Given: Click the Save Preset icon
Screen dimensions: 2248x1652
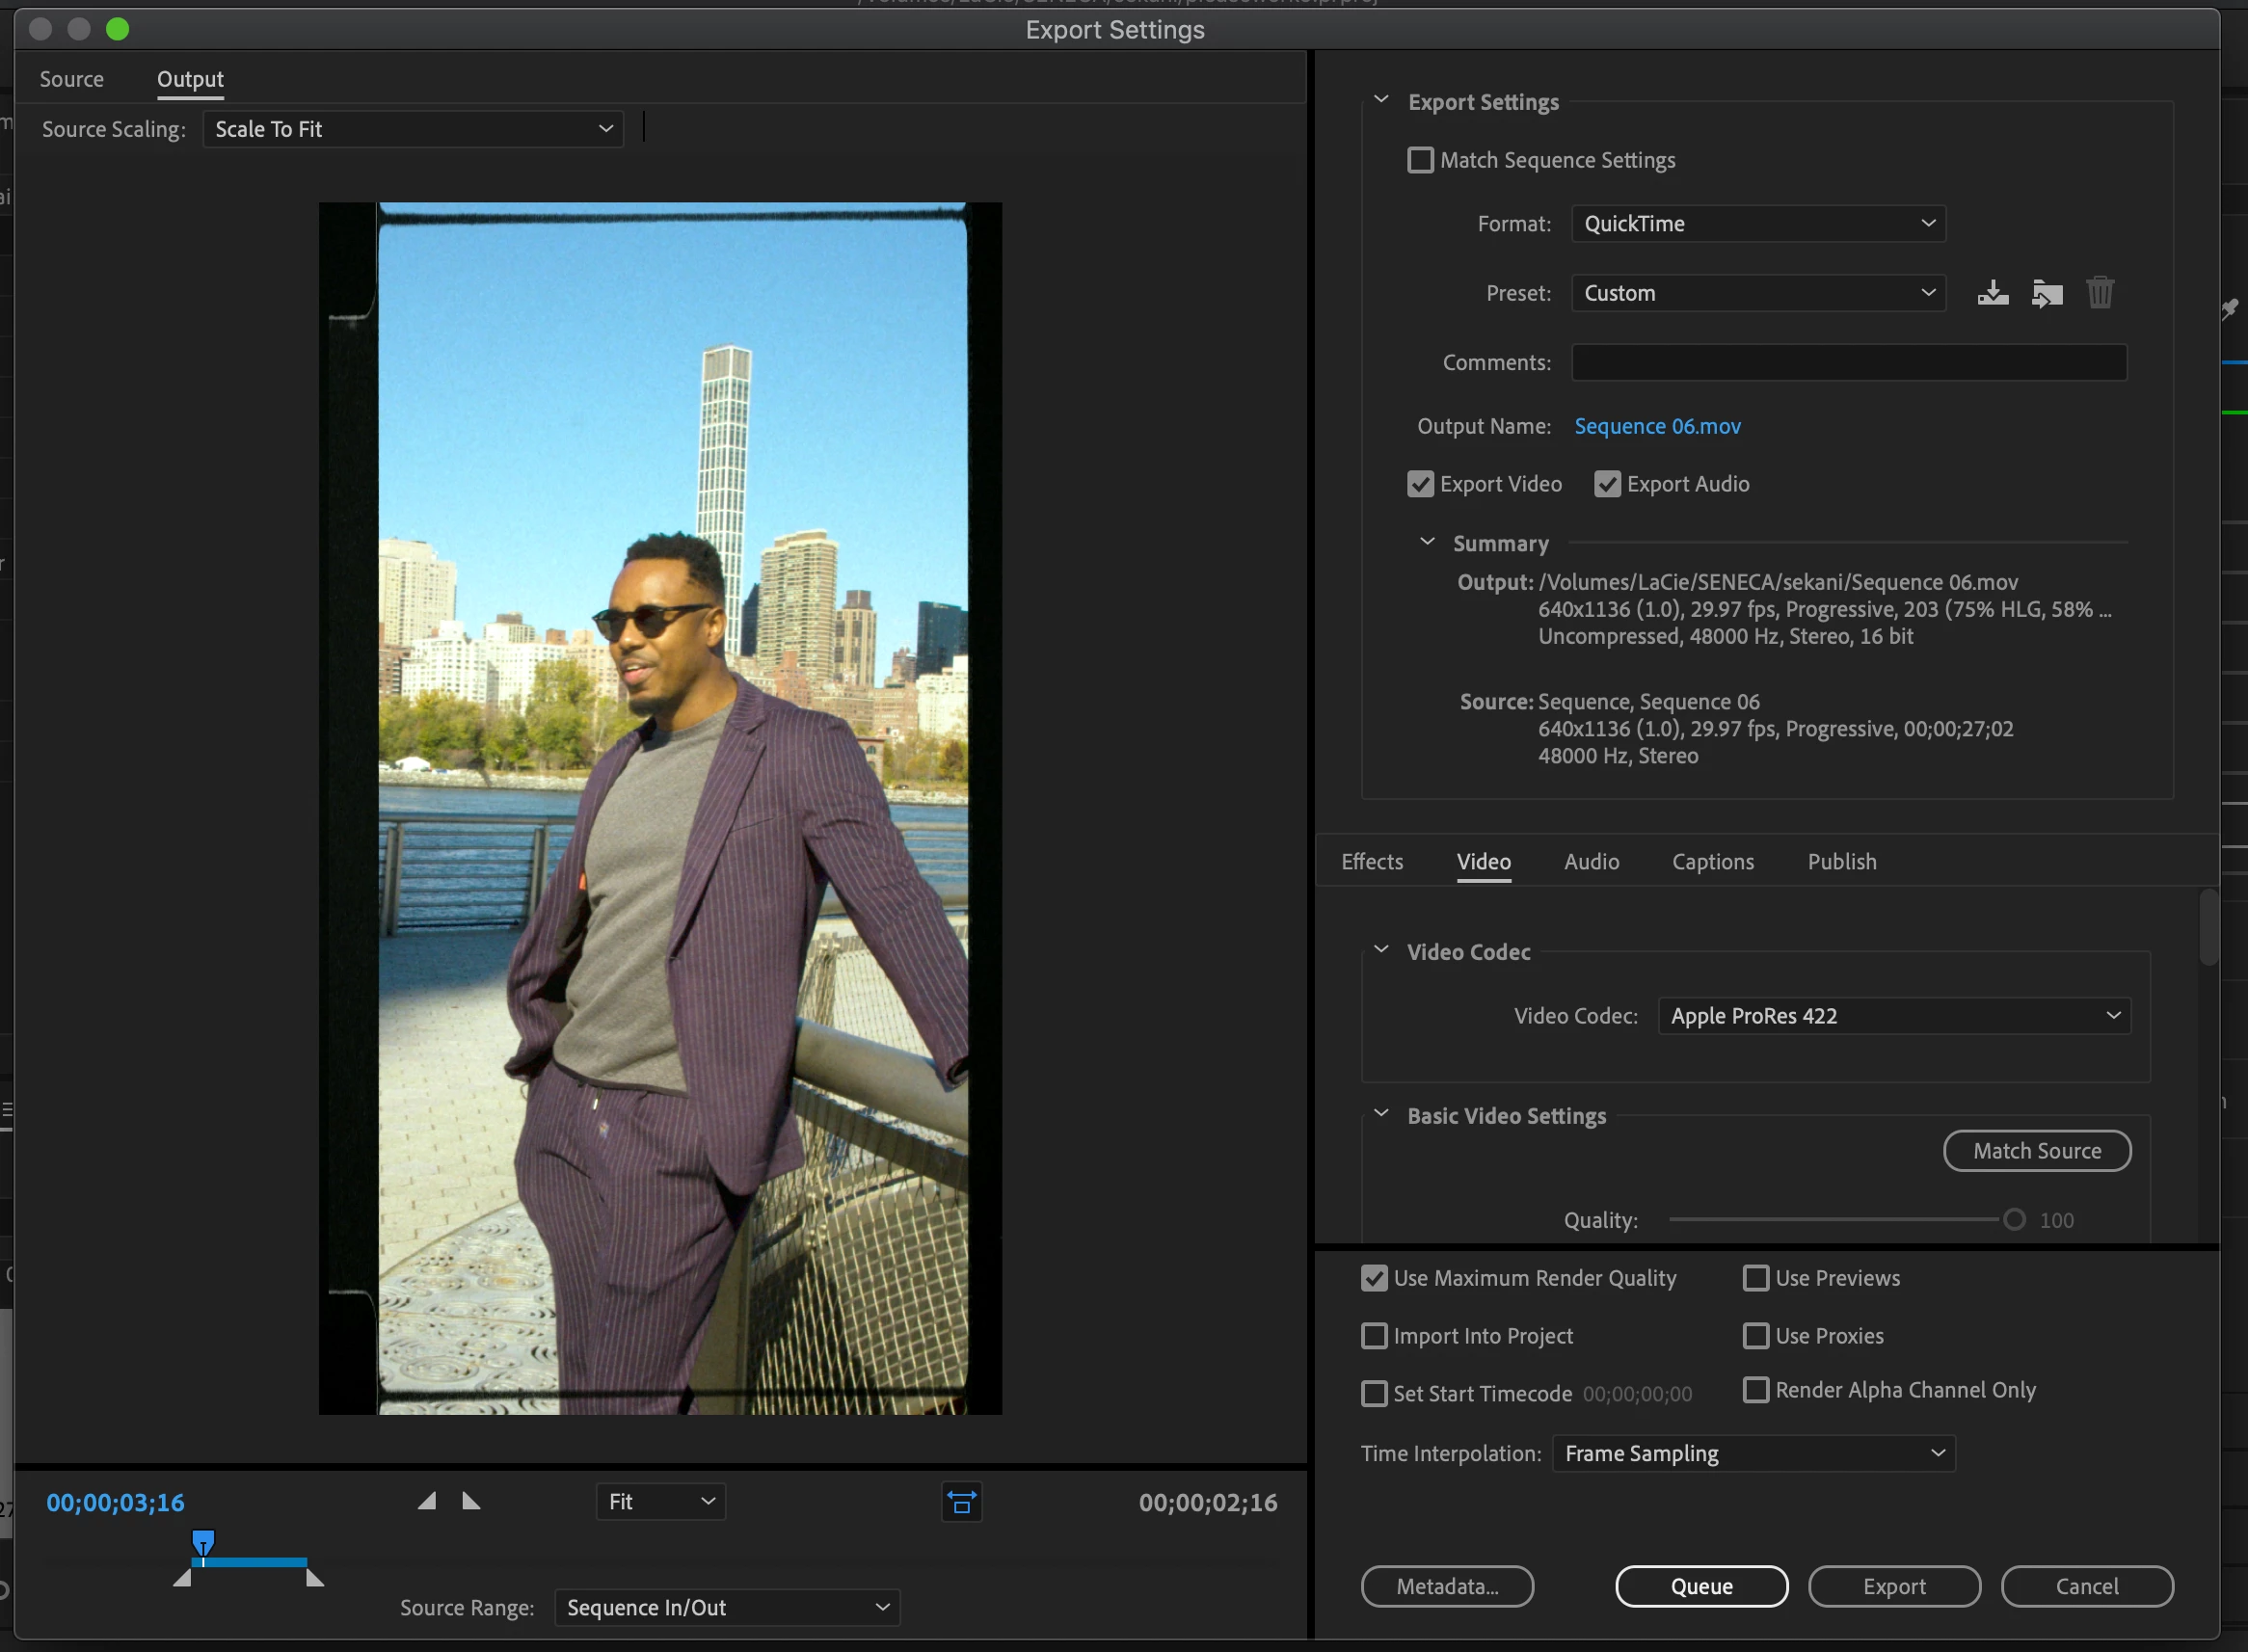Looking at the screenshot, I should pos(1992,293).
